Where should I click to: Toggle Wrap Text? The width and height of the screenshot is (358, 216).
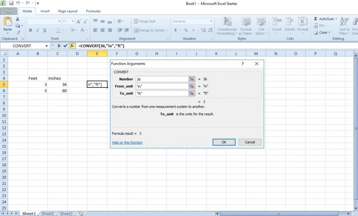point(144,21)
